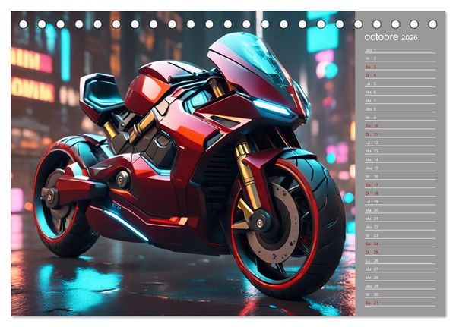Click the 'octobre' month title
This screenshot has width=456, height=327.
point(382,37)
